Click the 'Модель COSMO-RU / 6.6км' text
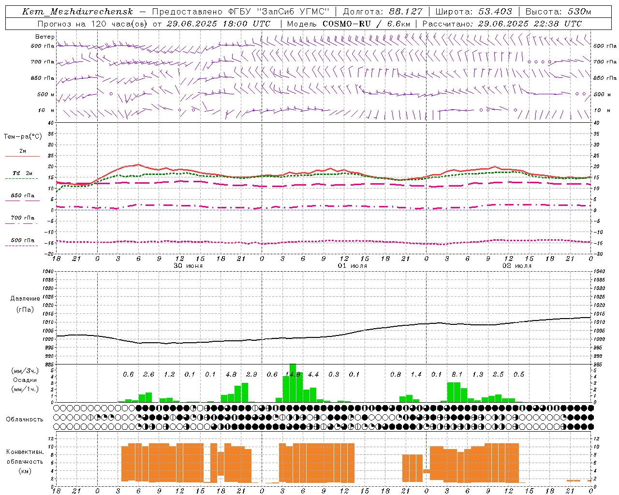This screenshot has width=619, height=495. [349, 24]
